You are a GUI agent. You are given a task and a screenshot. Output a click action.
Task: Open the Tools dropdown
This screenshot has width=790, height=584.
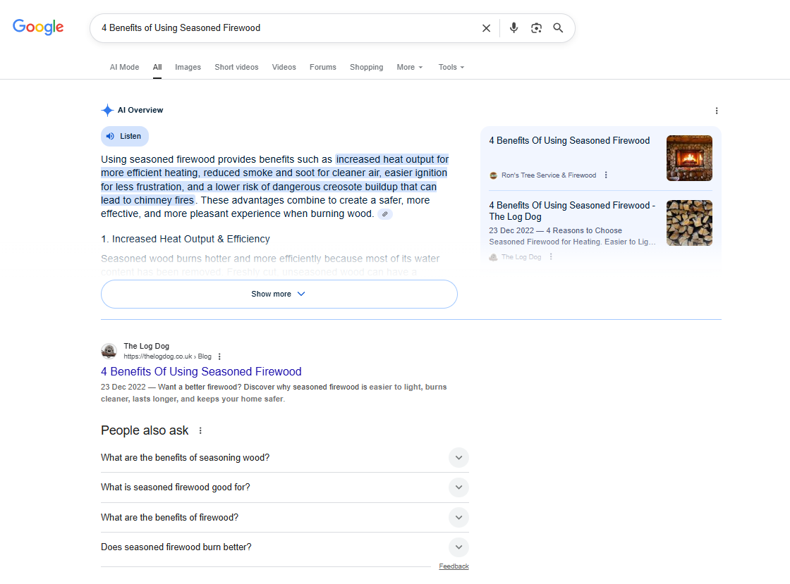[451, 67]
